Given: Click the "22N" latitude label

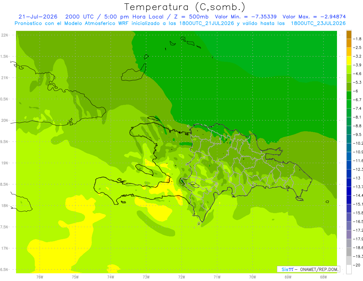Looking at the screenshot, I should [x=5, y=35].
